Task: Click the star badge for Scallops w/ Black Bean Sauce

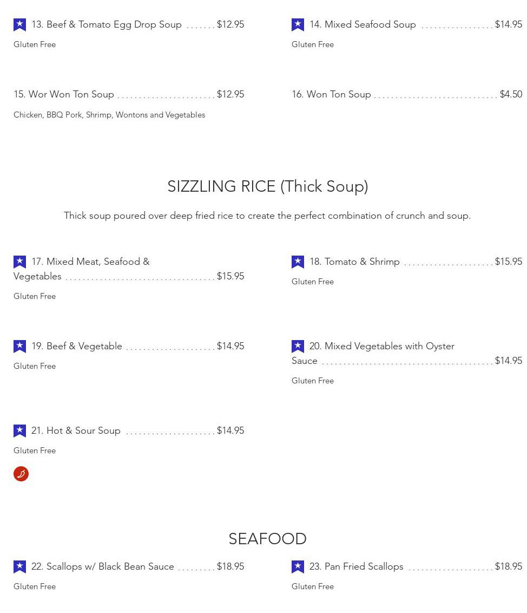Action: [x=20, y=567]
